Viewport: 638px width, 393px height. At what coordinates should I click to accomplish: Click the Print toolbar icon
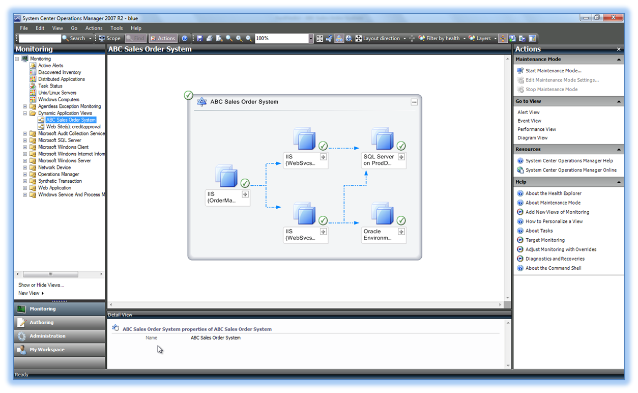[x=209, y=38]
